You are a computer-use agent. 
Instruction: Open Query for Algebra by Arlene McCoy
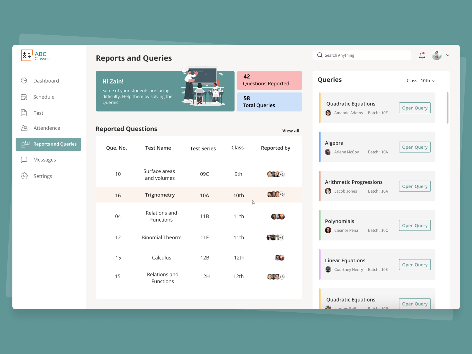(x=414, y=147)
